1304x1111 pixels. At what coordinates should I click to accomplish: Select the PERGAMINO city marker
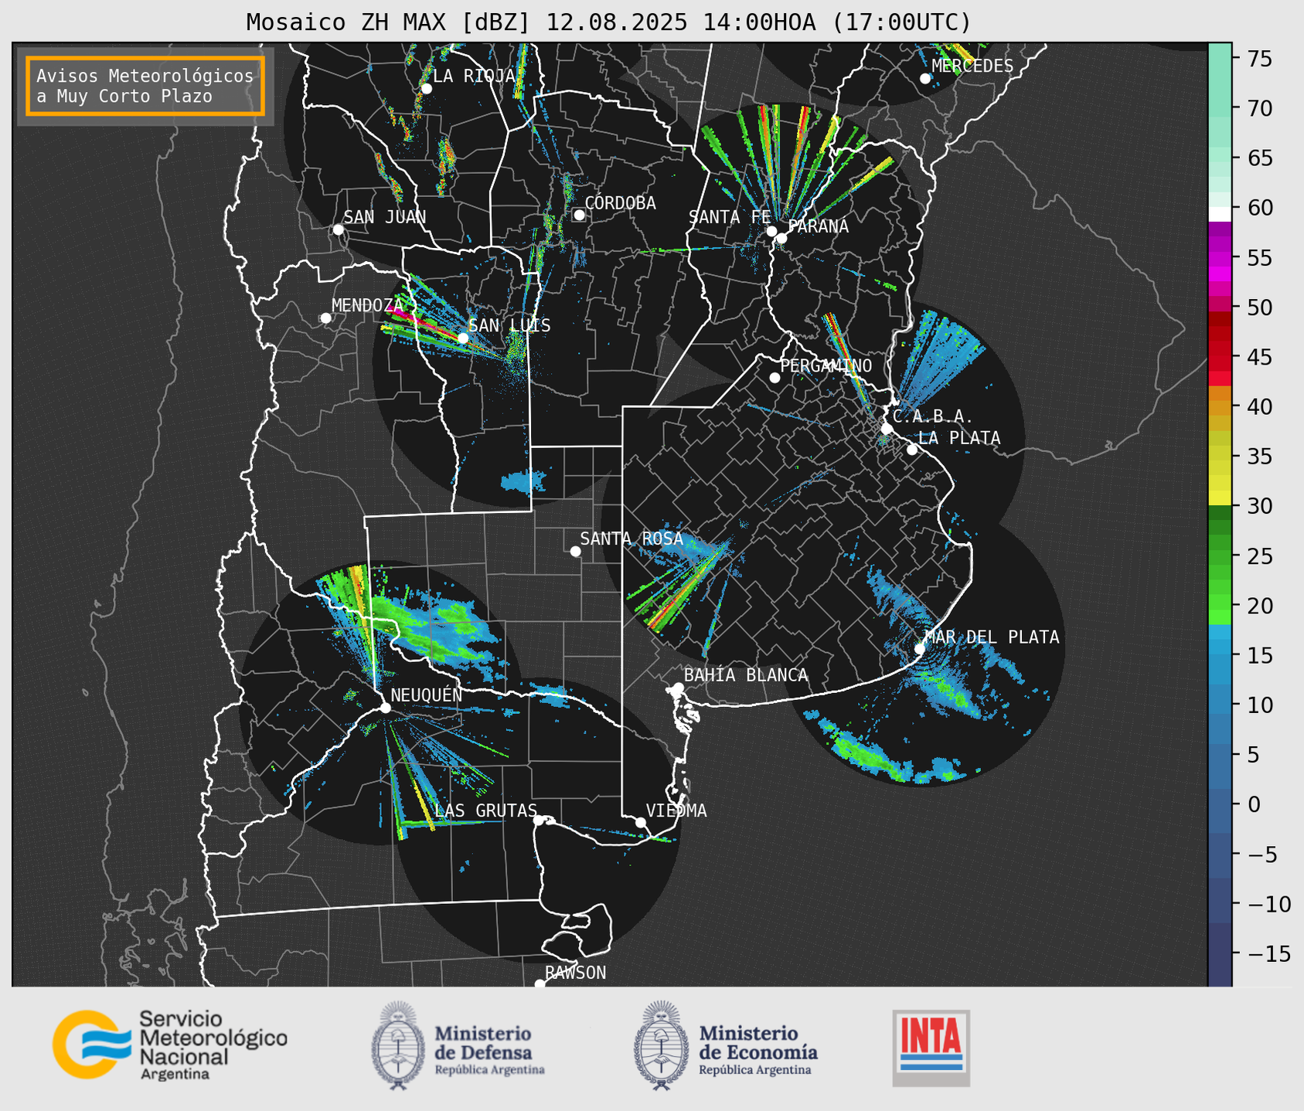(775, 378)
